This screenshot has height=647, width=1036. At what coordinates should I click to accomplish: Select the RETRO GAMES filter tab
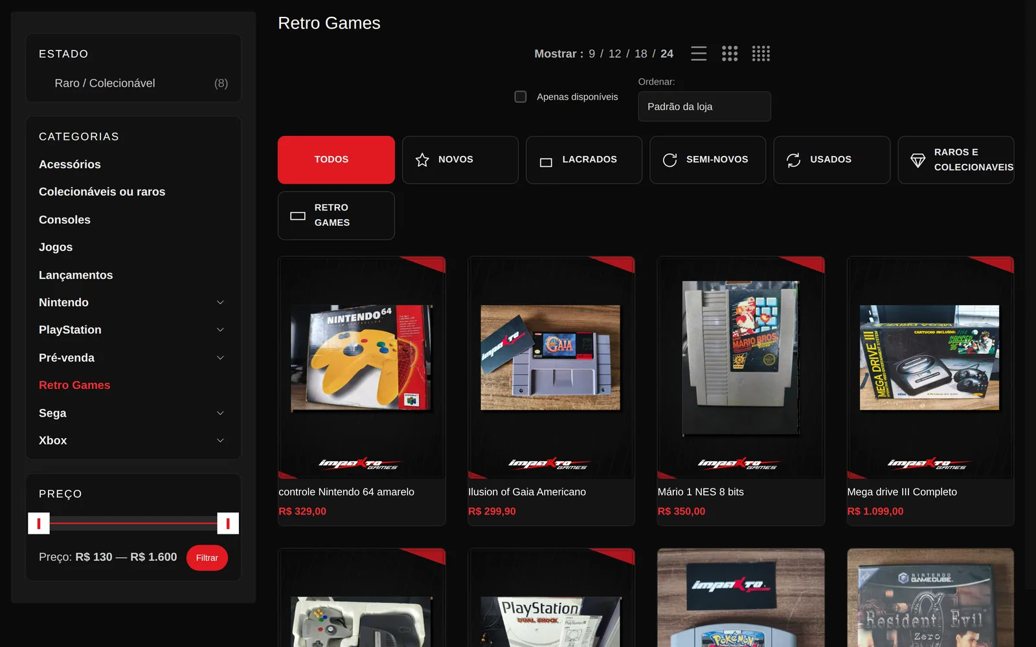[336, 215]
